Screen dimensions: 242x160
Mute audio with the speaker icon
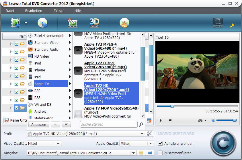(213, 120)
